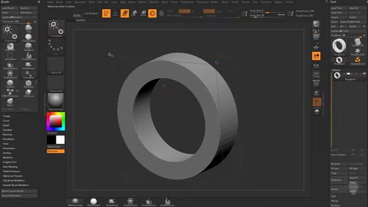Image resolution: width=368 pixels, height=207 pixels.
Task: Click the rainbow color picker square
Action: (56, 121)
